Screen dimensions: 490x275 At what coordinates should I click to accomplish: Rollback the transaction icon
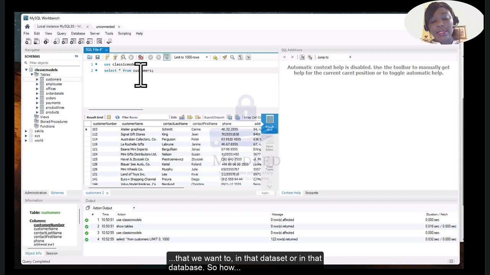point(158,57)
